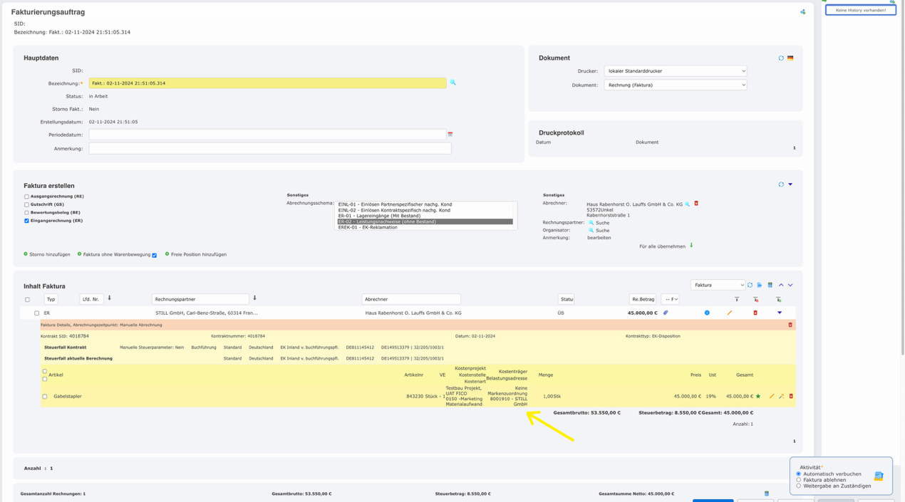Image resolution: width=905 pixels, height=502 pixels.
Task: Uncheck the Eingangsrechnung (ER) checkbox
Action: pos(27,221)
